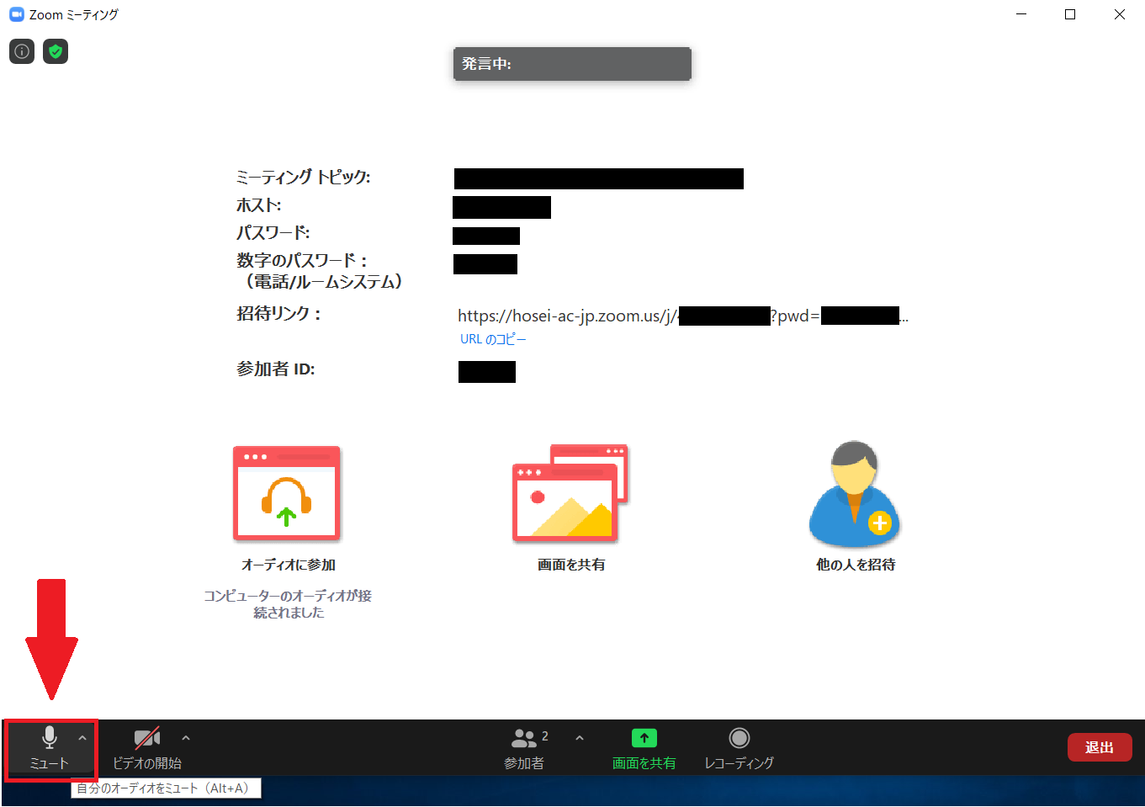This screenshot has width=1145, height=807.
Task: Invite others via 他の人を招待 tile
Action: coord(856,507)
